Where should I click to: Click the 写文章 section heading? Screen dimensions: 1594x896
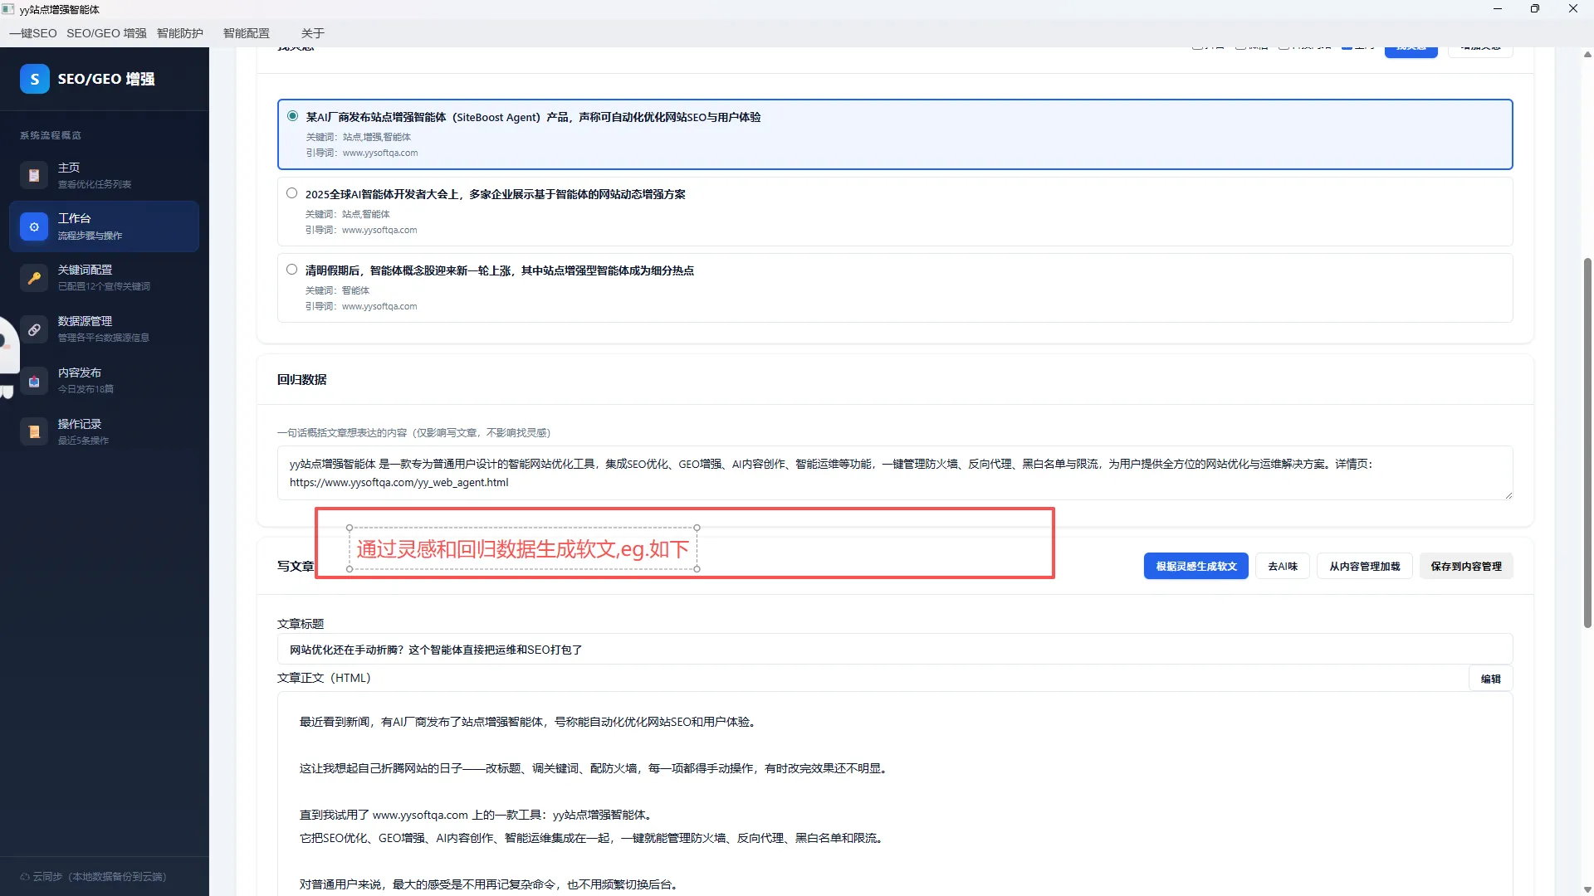click(x=296, y=566)
